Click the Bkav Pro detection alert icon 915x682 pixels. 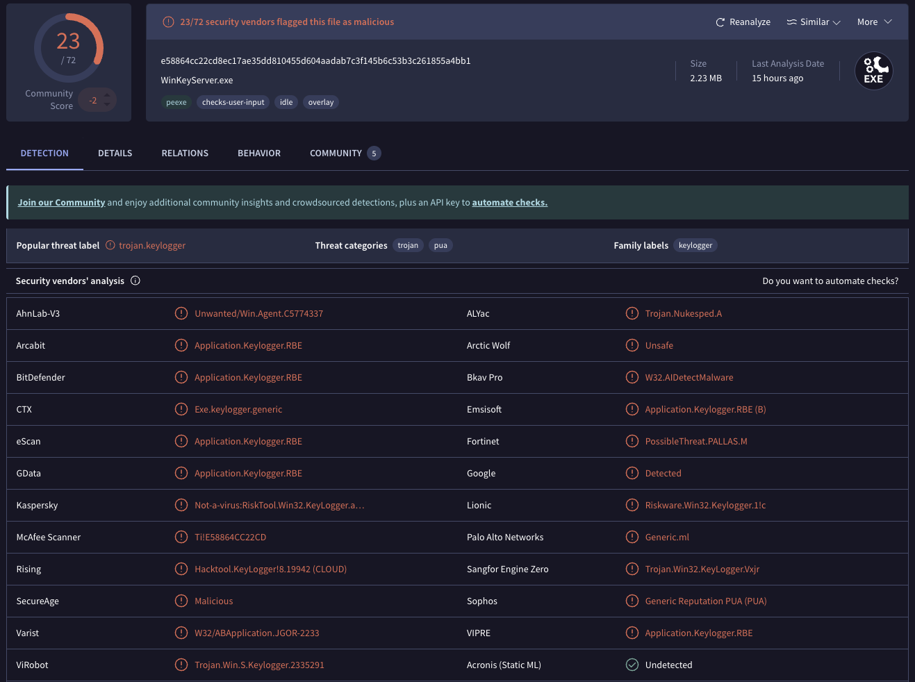click(x=632, y=377)
